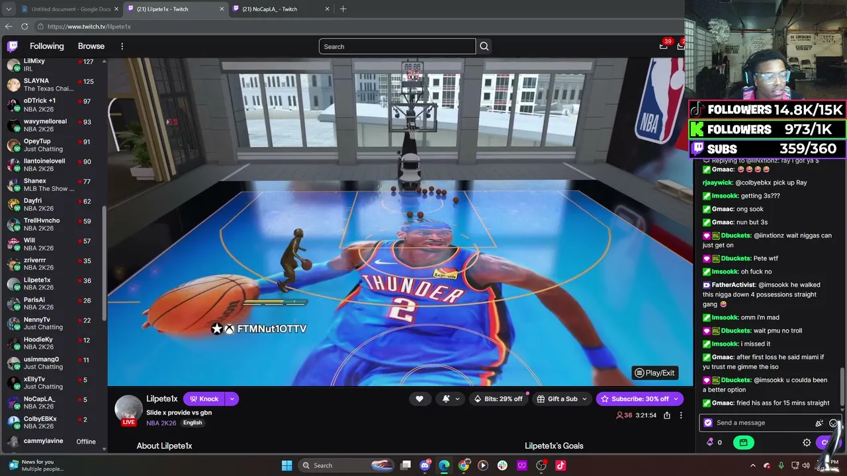Viewport: 847px width, 476px height.
Task: Click the Knock button
Action: click(x=204, y=399)
